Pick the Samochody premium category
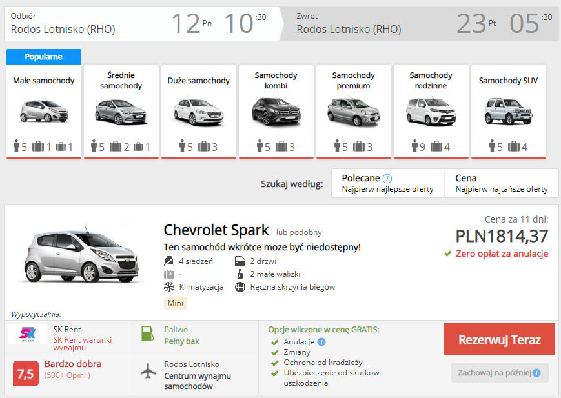The height and width of the screenshot is (398, 561). click(x=354, y=112)
